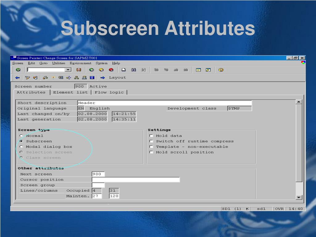Click the Test screen icon

point(61,77)
